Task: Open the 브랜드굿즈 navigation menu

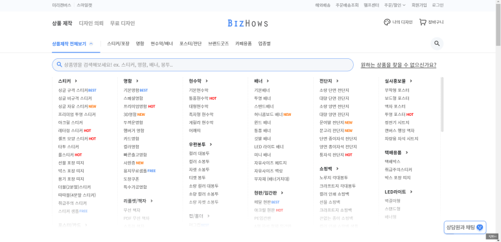Action: pos(218,44)
